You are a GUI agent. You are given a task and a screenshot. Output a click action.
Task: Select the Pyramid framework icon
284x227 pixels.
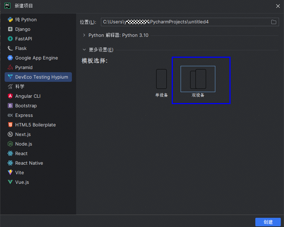pyautogui.click(x=10, y=67)
